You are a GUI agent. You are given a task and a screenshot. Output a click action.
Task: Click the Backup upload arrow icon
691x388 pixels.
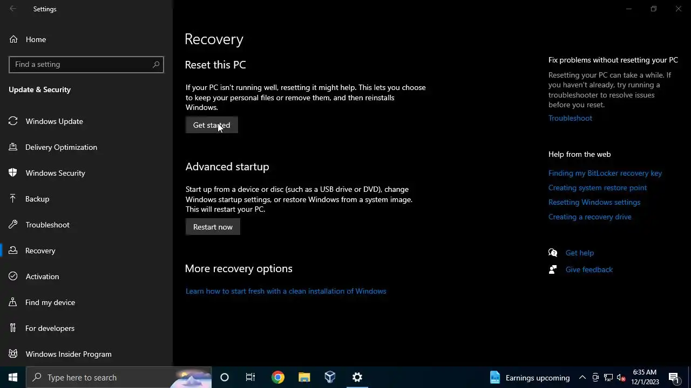13,199
